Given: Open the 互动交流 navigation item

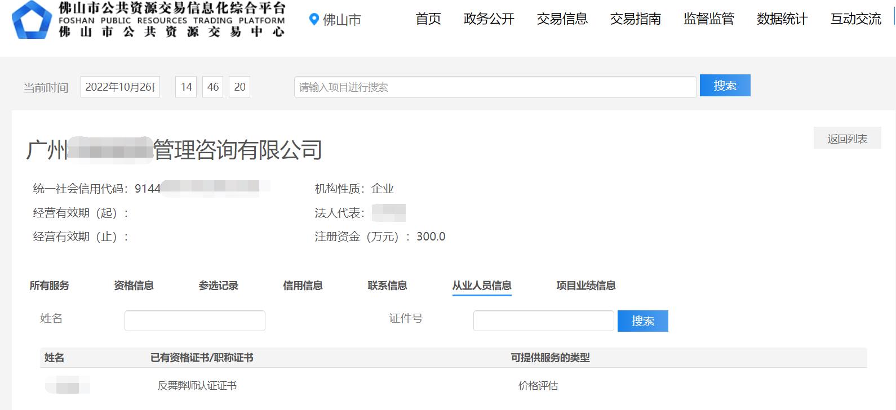Looking at the screenshot, I should coord(855,19).
